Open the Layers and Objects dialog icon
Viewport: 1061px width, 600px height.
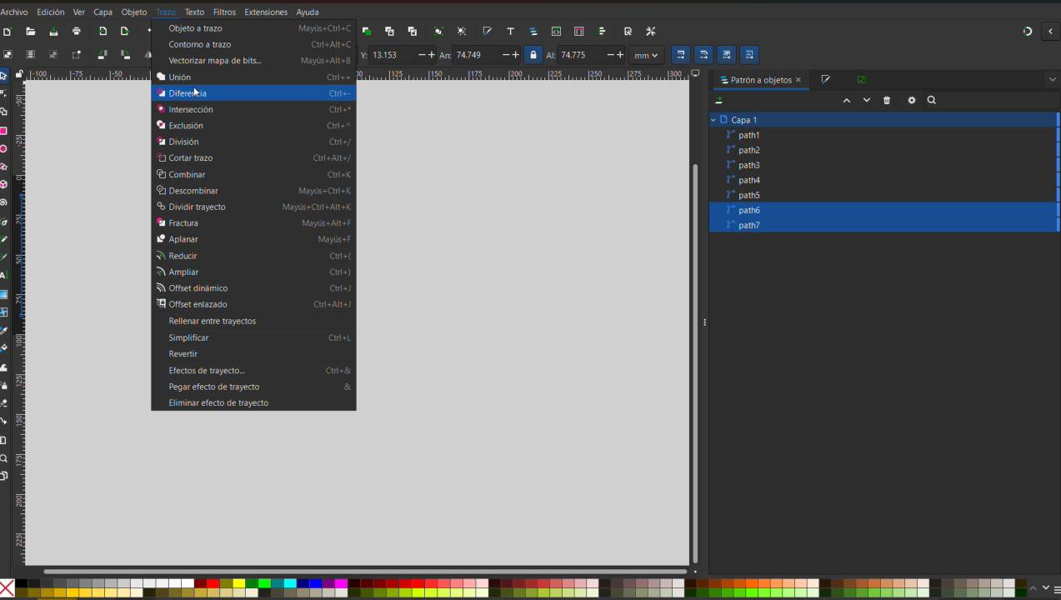533,32
